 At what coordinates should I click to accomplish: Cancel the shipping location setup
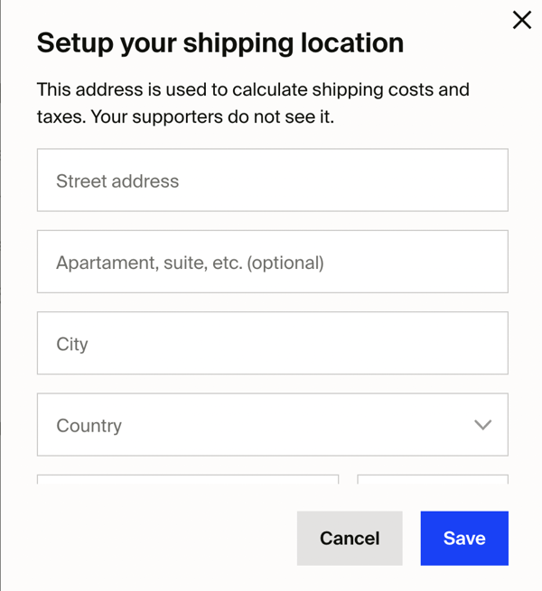350,539
